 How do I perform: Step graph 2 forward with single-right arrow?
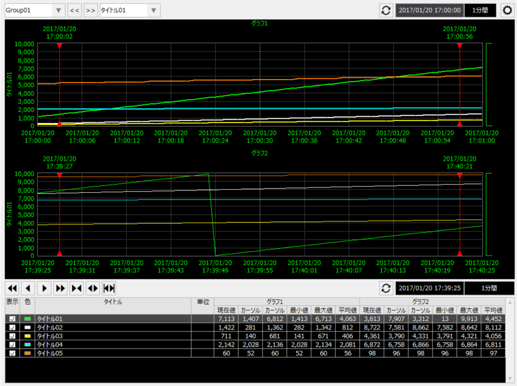tap(45, 288)
